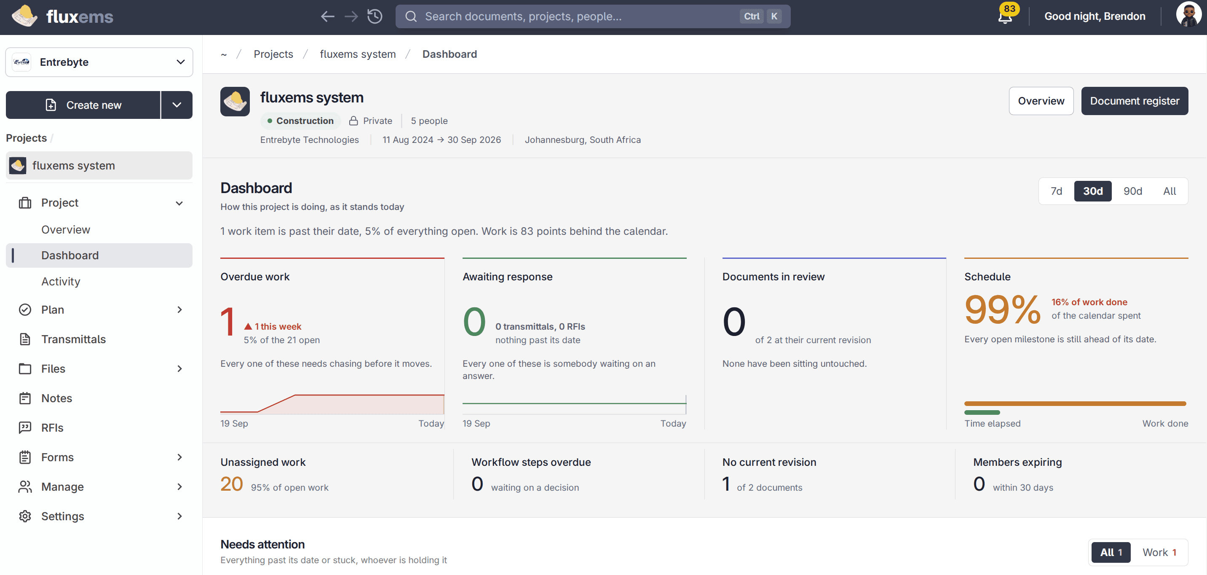Select the All time range
Viewport: 1207px width, 575px height.
pyautogui.click(x=1169, y=191)
